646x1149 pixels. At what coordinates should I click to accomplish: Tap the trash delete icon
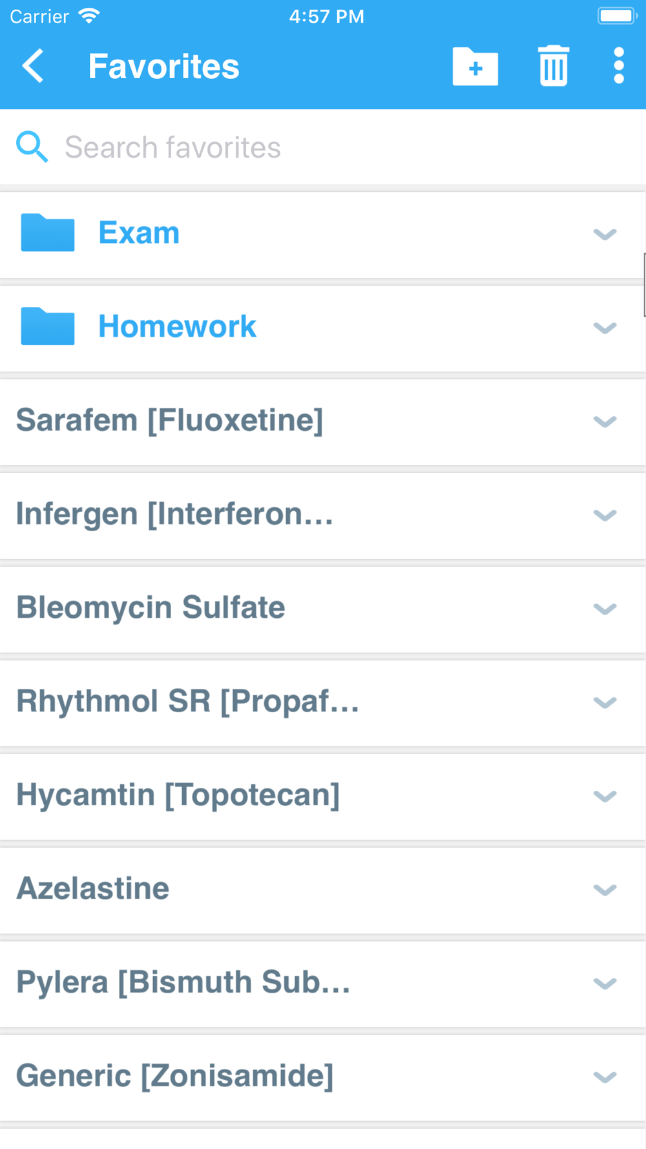(x=554, y=66)
